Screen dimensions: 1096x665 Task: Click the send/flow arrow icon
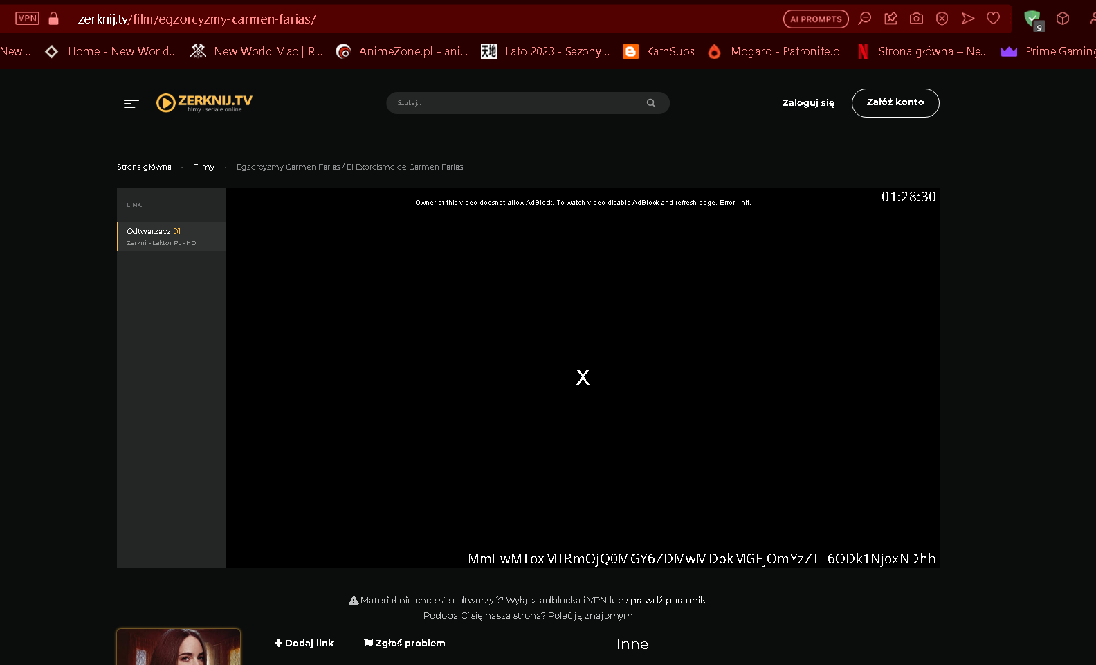tap(968, 19)
